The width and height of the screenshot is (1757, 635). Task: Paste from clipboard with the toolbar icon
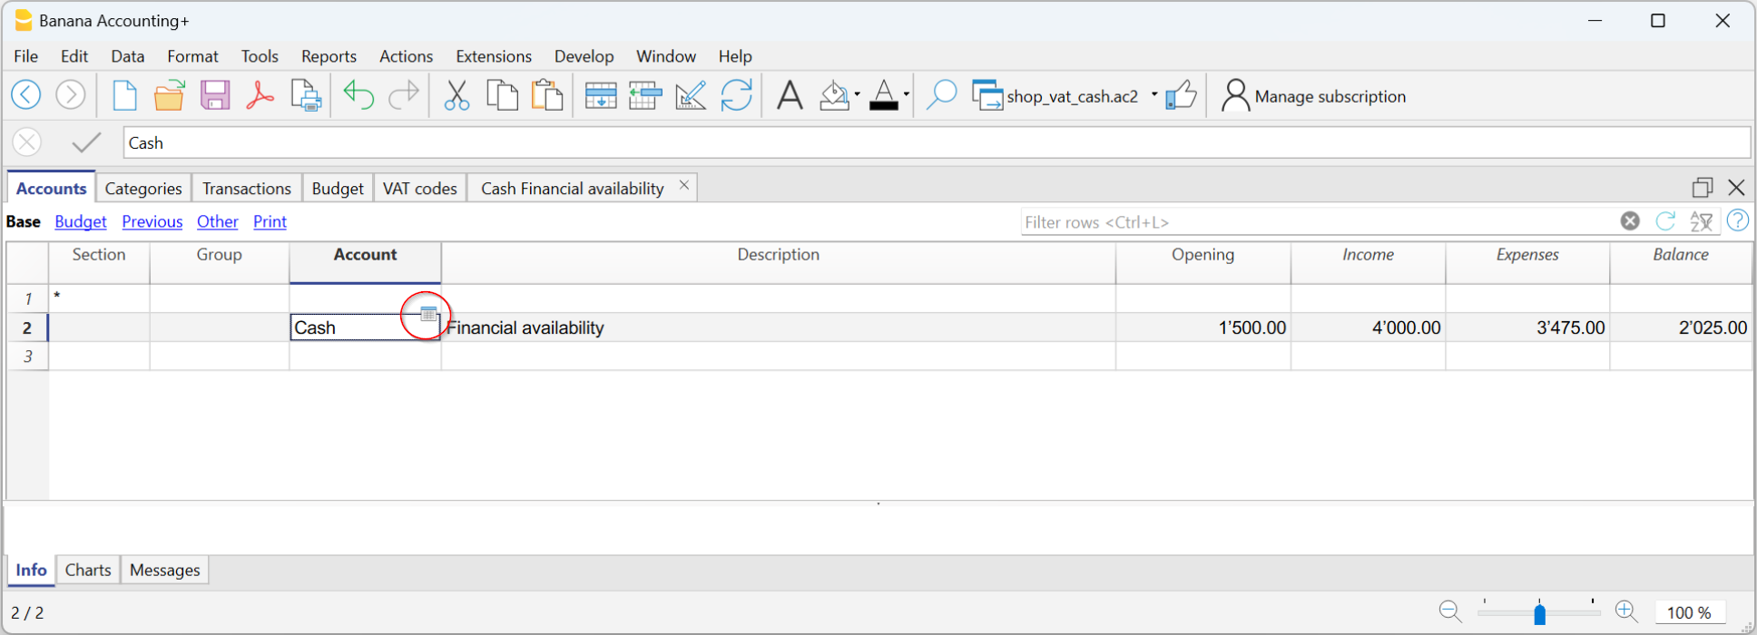[547, 94]
